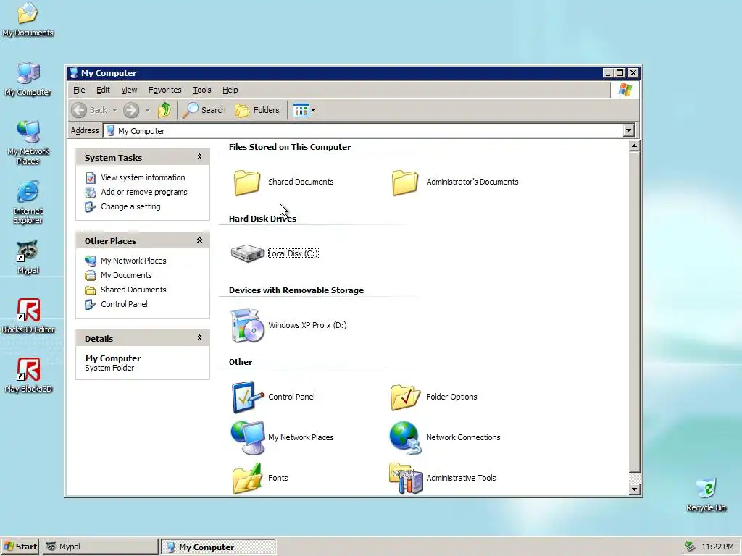Expand the Address bar dropdown
The height and width of the screenshot is (556, 742).
628,130
